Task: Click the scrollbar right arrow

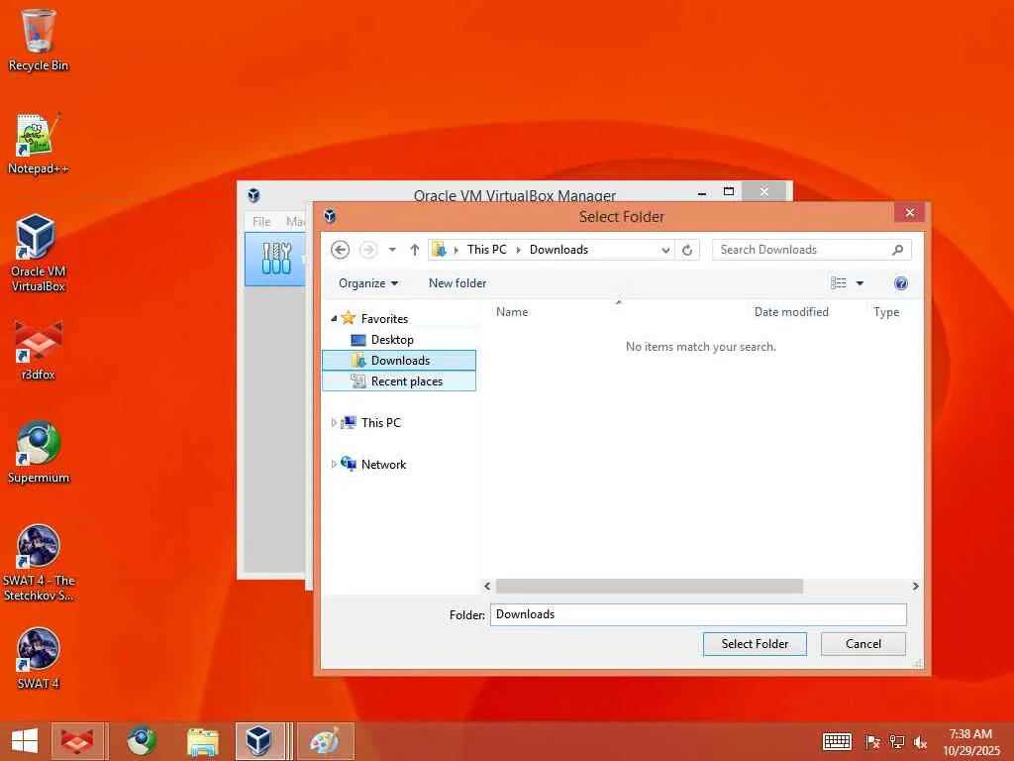Action: (915, 587)
